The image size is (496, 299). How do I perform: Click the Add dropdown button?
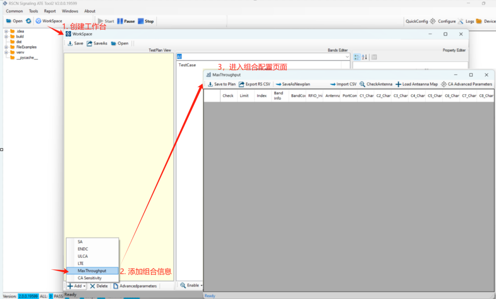click(x=77, y=286)
